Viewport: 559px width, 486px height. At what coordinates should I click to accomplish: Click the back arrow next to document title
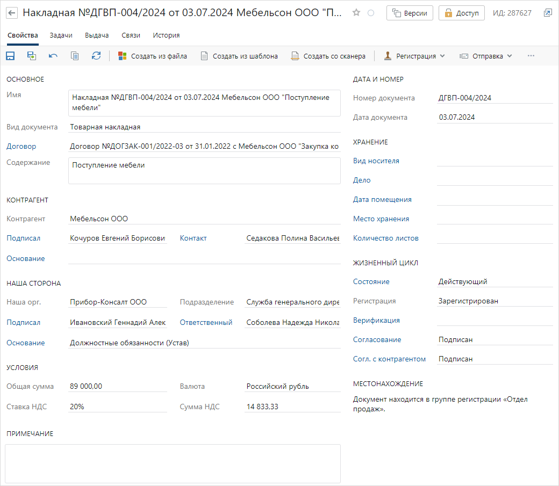pyautogui.click(x=12, y=13)
